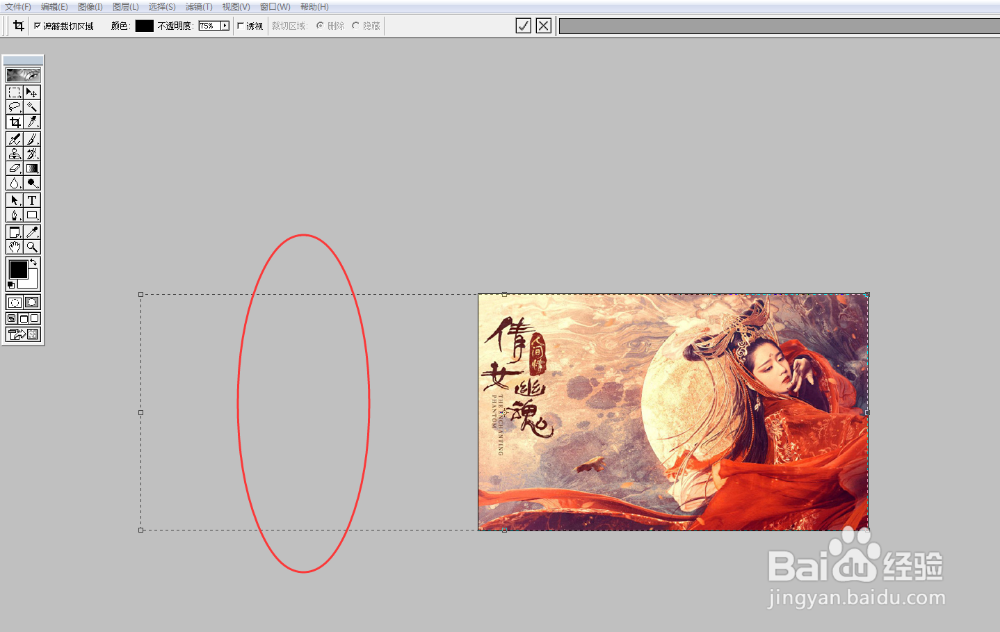Viewport: 1000px width, 632px height.
Task: Open the 帮助(H) menu
Action: (x=314, y=6)
